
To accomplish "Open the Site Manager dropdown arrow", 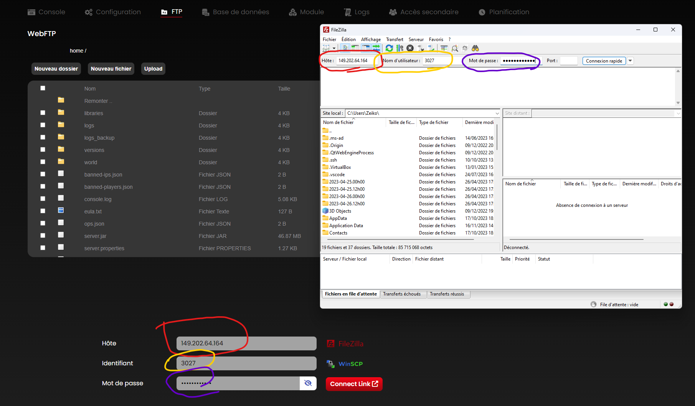I will [x=334, y=48].
